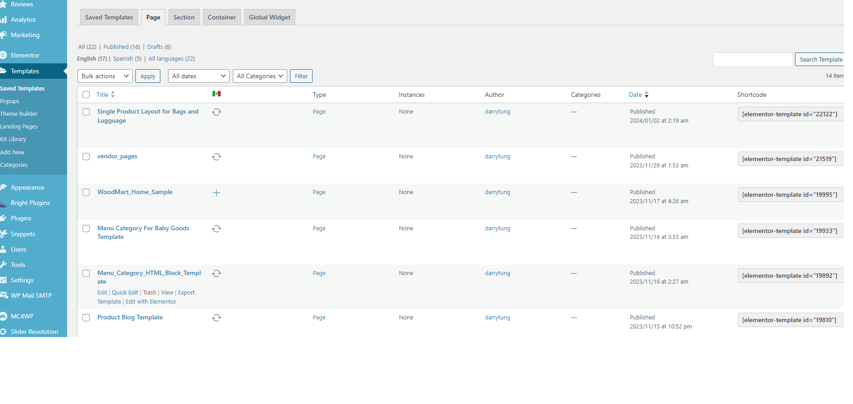Click sync icon for Menu Category Baby Goods

coord(217,228)
